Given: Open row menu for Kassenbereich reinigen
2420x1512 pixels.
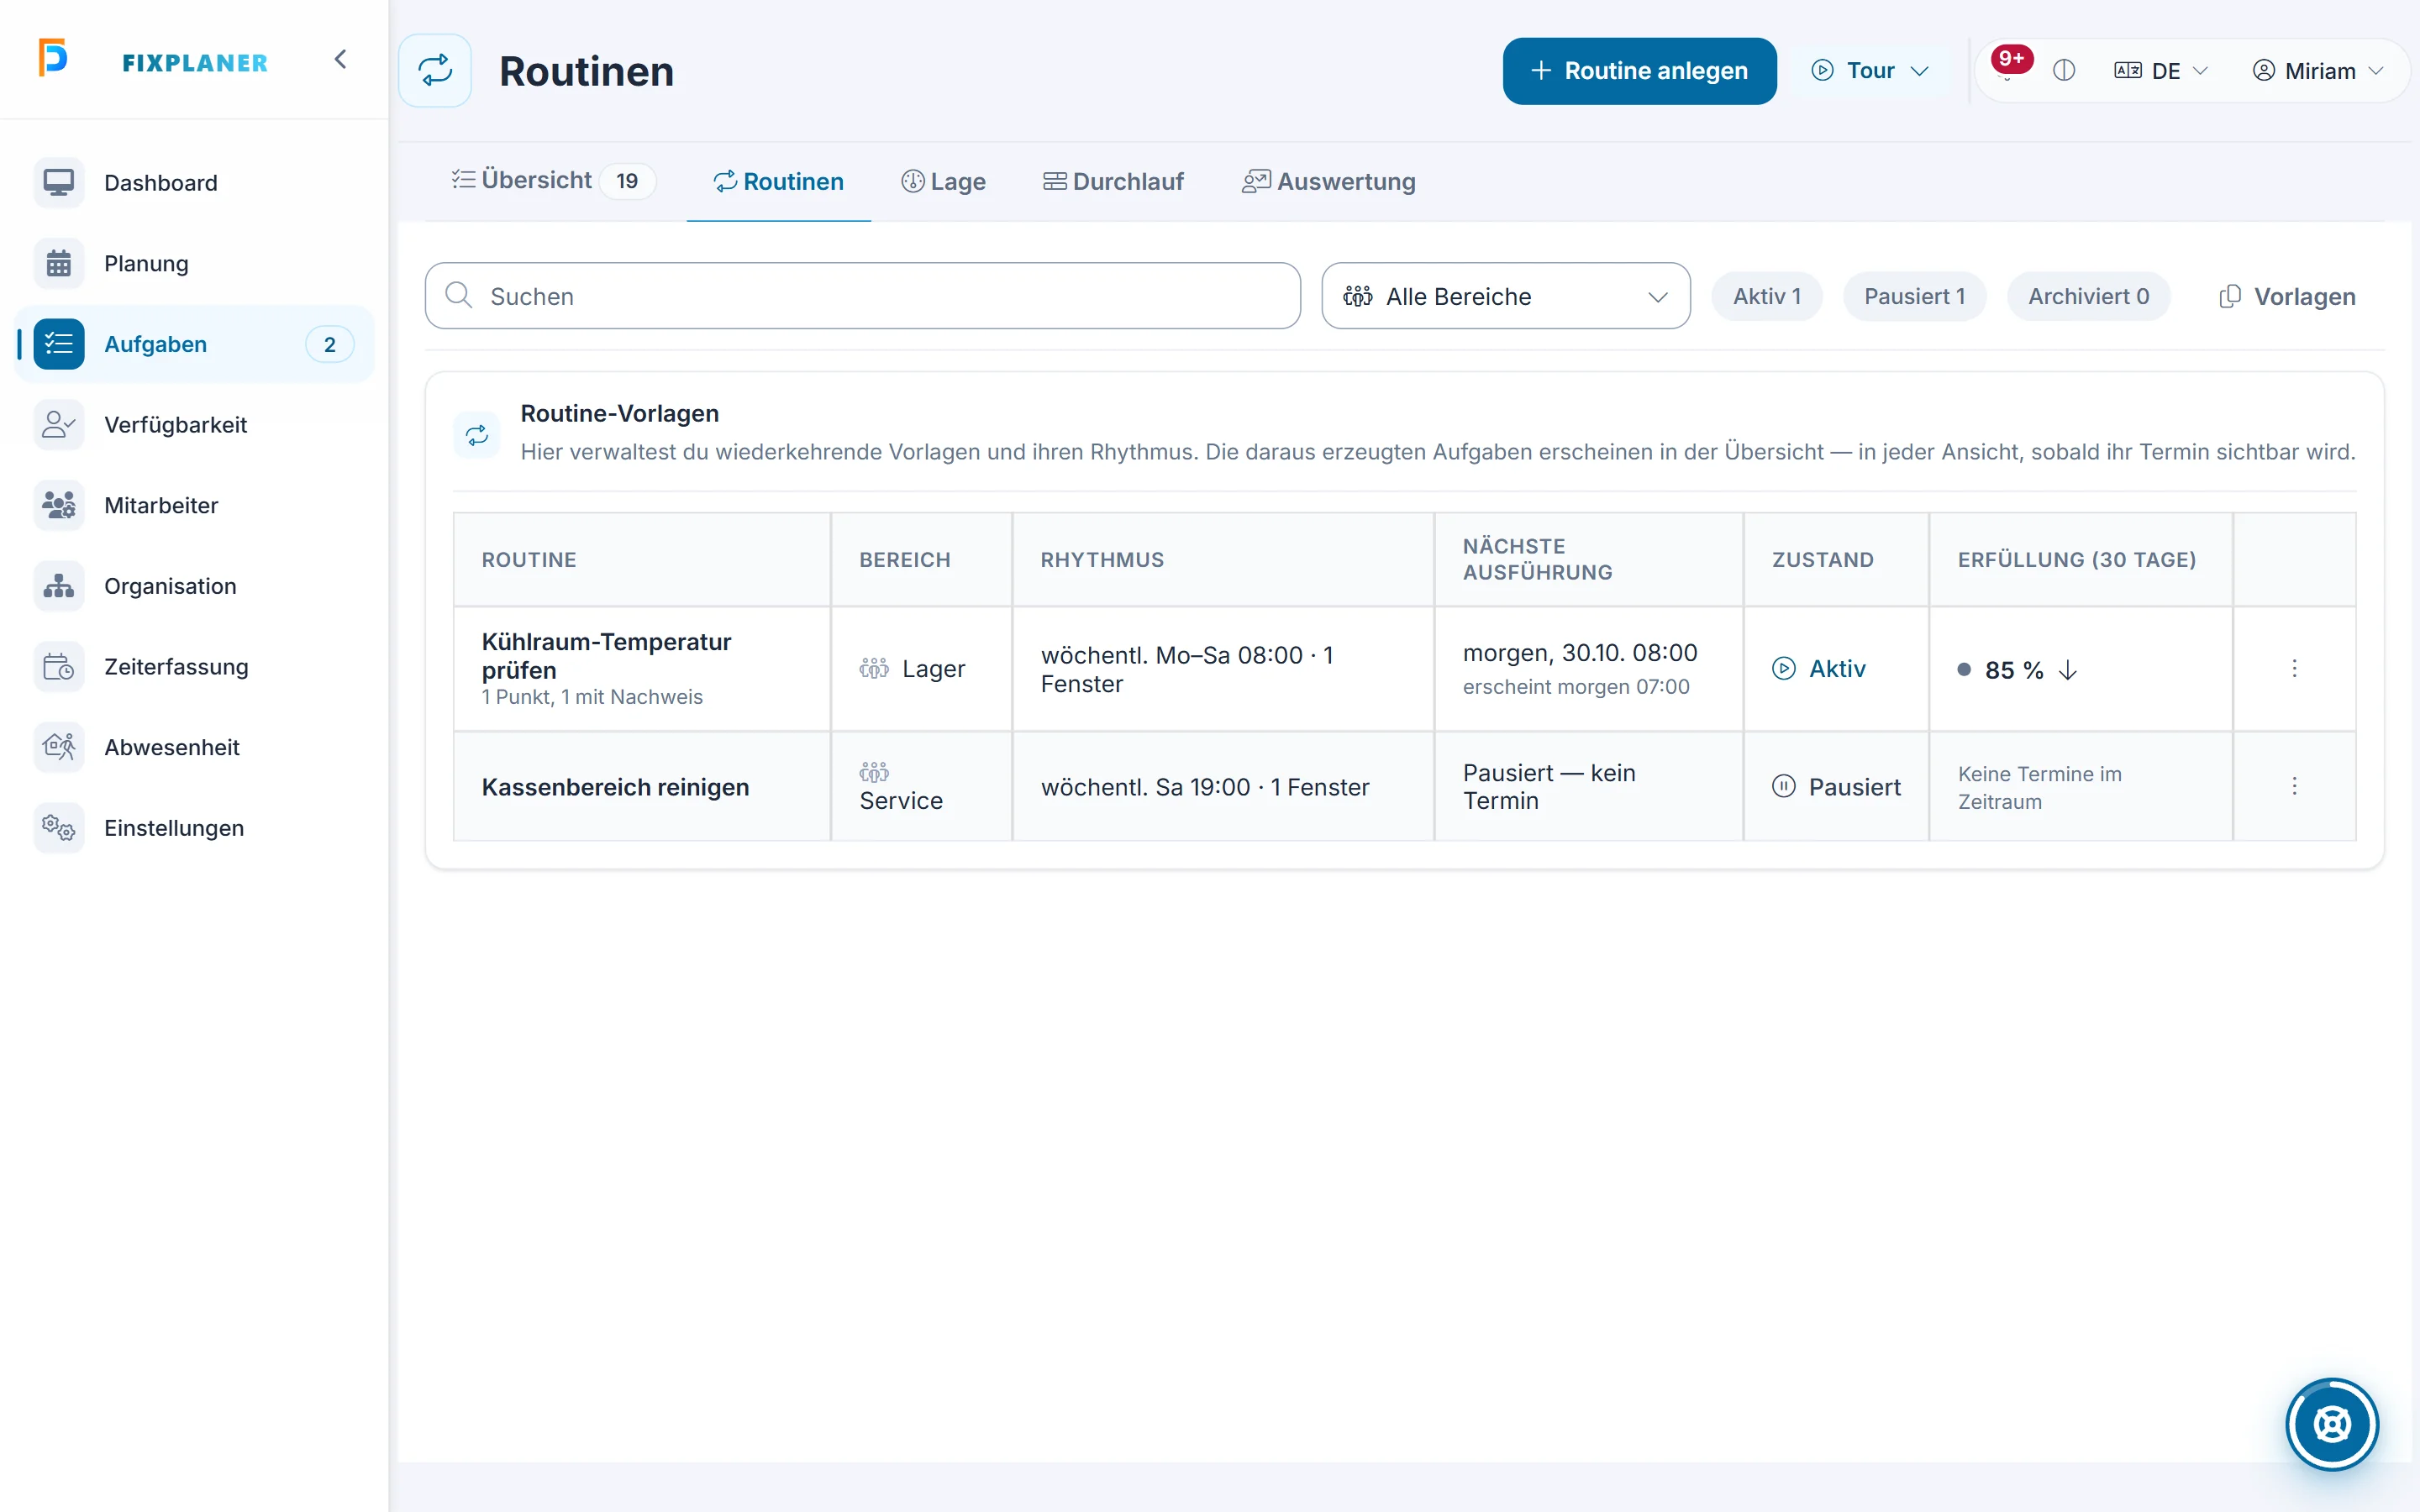Looking at the screenshot, I should click(2294, 786).
